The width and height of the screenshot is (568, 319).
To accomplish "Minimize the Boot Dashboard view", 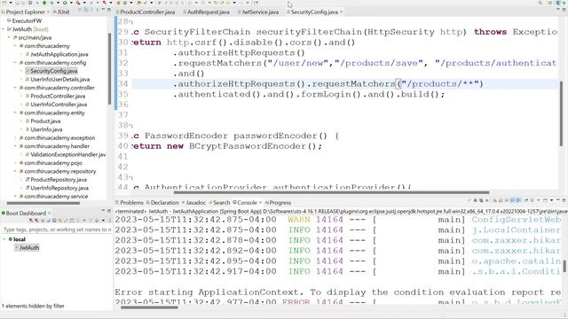I will (x=103, y=211).
